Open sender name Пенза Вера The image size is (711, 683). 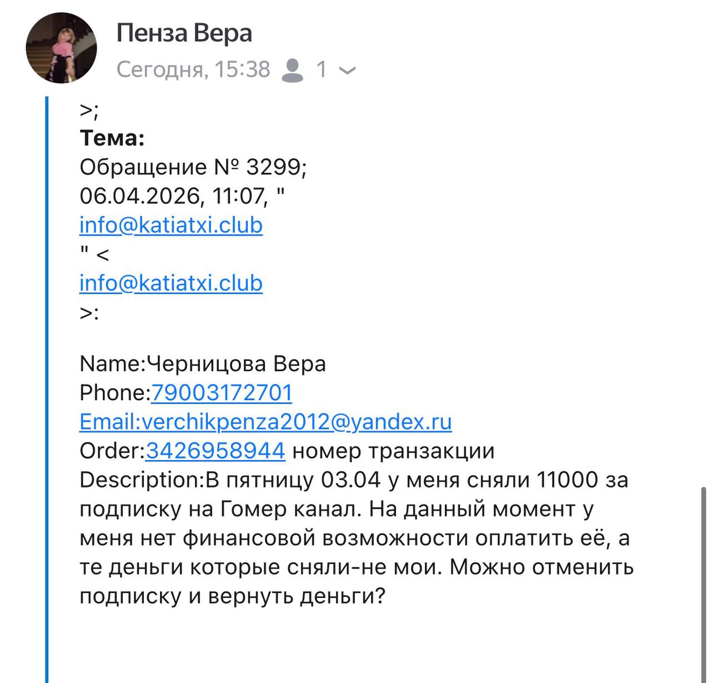click(184, 33)
